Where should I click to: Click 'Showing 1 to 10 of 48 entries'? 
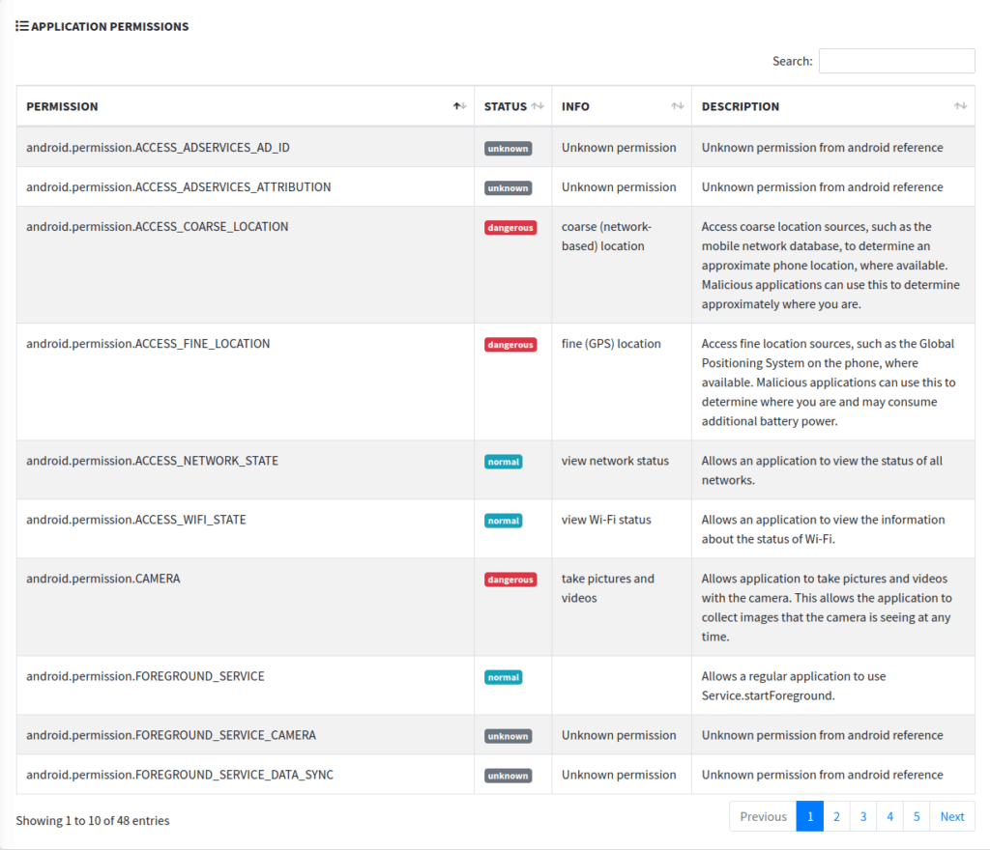93,821
